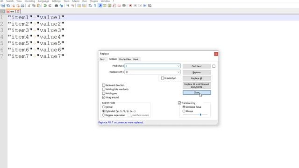Click the Save All toolbar icon
Image resolution: width=299 pixels, height=168 pixels.
tap(8, 6)
